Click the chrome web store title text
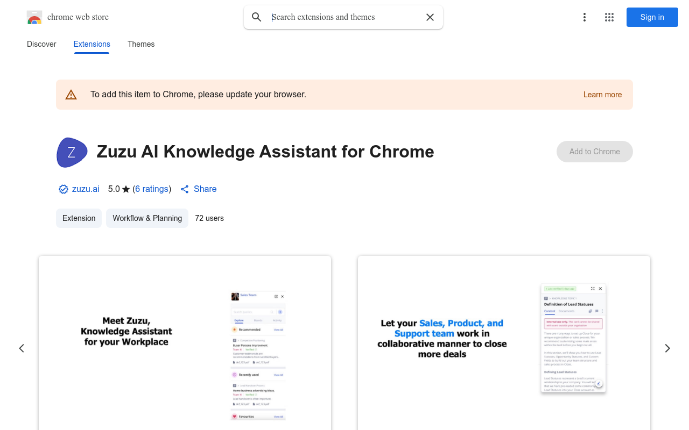Viewport: 689px width, 430px height. (x=78, y=17)
